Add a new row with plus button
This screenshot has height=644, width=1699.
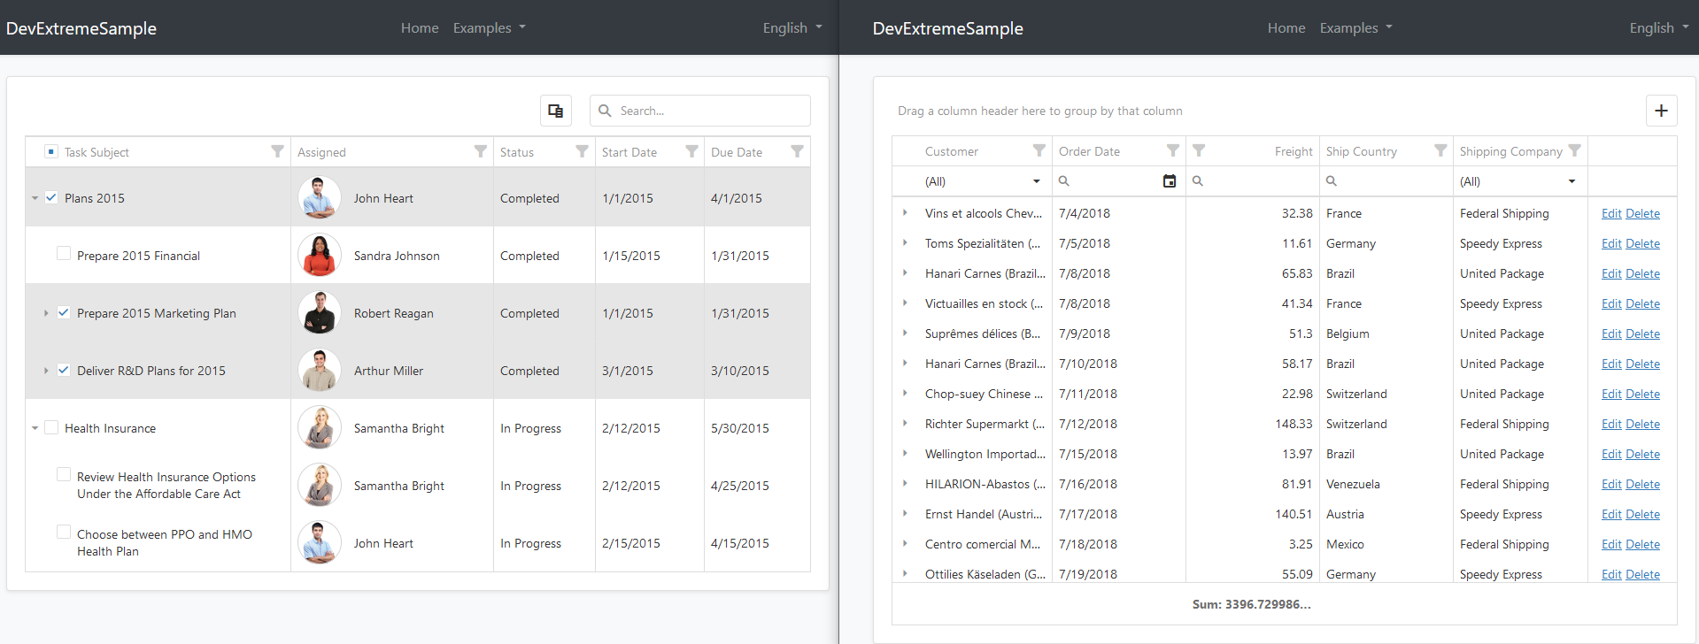tap(1661, 111)
